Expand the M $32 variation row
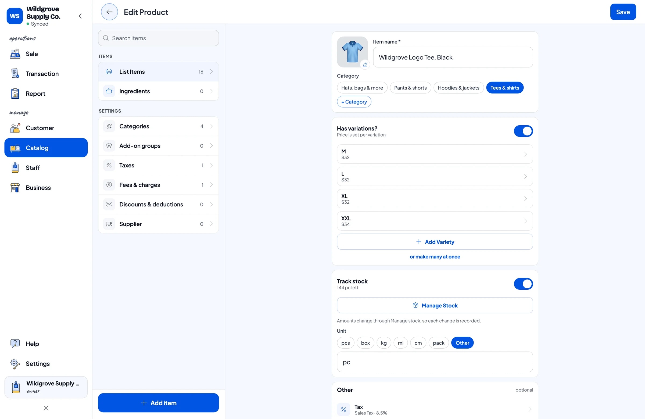This screenshot has height=419, width=645. pos(435,154)
